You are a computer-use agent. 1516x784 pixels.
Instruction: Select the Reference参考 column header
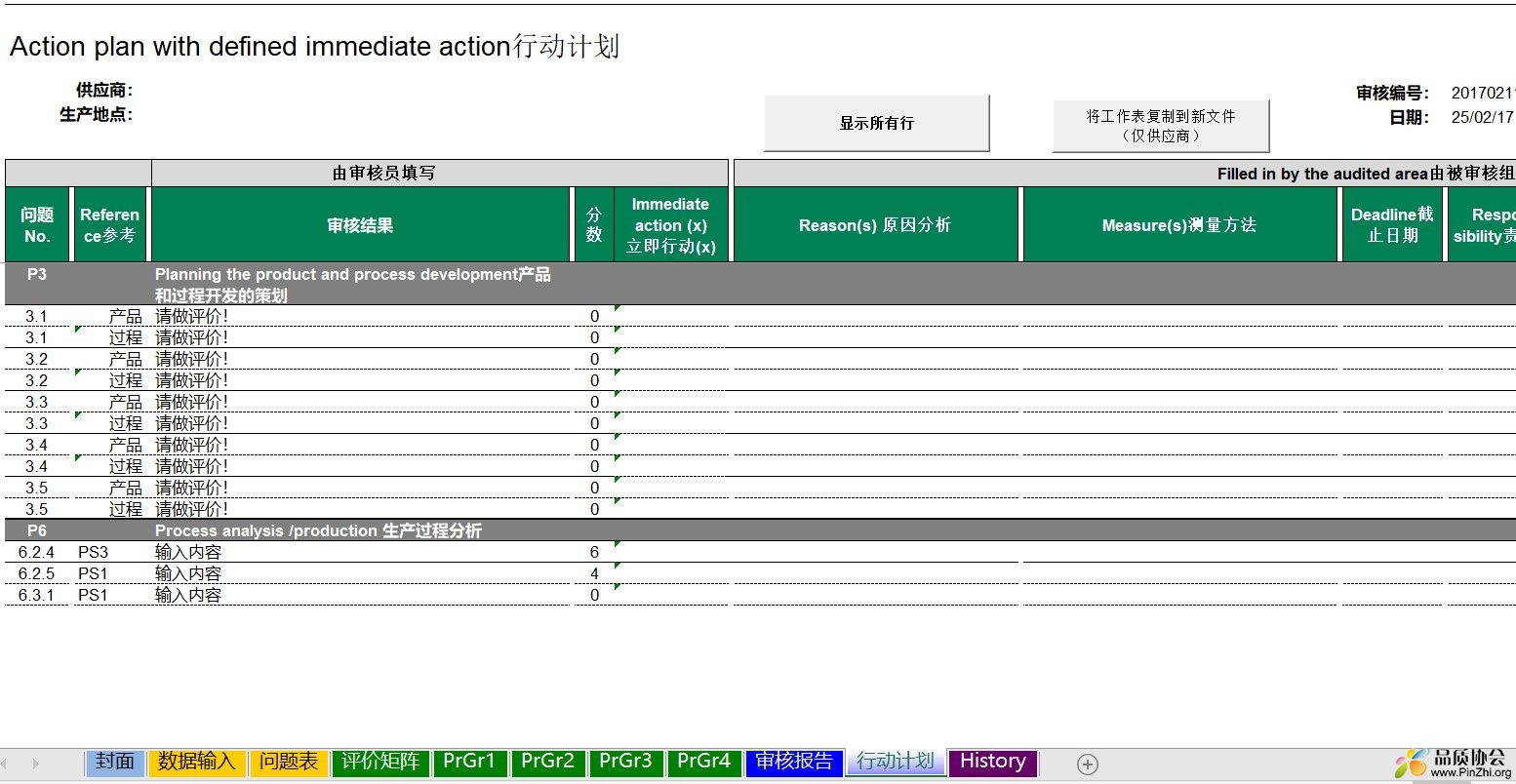[x=109, y=225]
